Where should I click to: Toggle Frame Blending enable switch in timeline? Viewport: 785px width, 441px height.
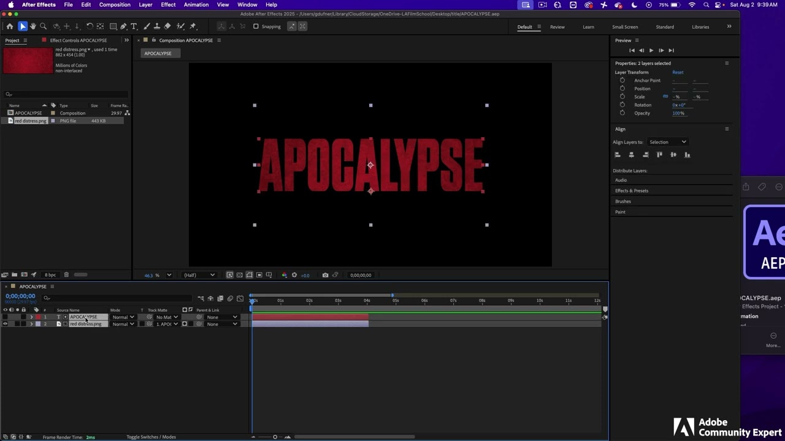coord(220,298)
